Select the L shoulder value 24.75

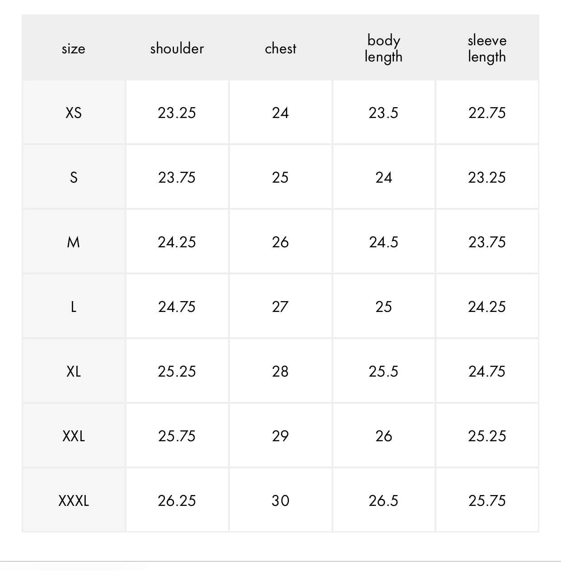point(177,307)
